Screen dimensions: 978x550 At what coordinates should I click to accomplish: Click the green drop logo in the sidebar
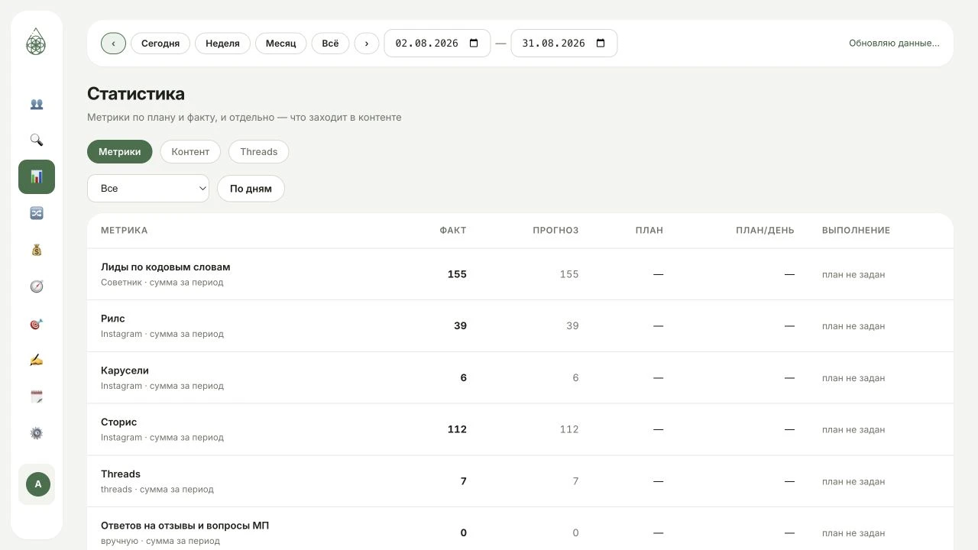coord(36,42)
